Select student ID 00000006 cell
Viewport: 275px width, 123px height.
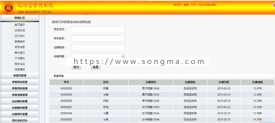(66, 95)
